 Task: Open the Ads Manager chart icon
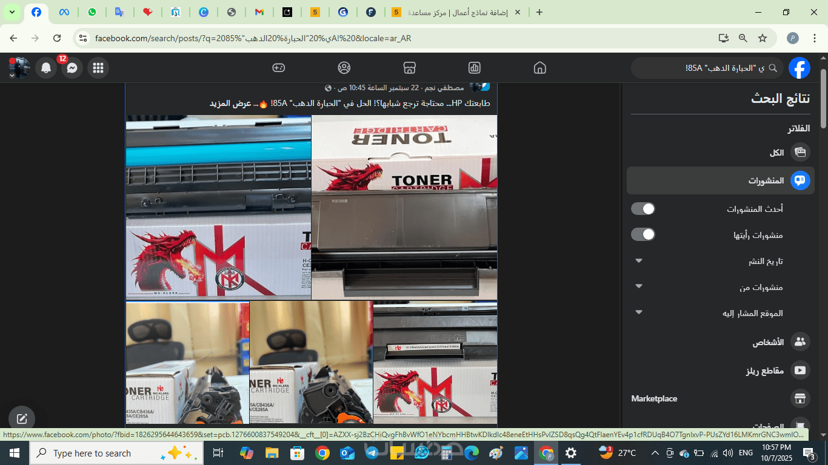(475, 68)
